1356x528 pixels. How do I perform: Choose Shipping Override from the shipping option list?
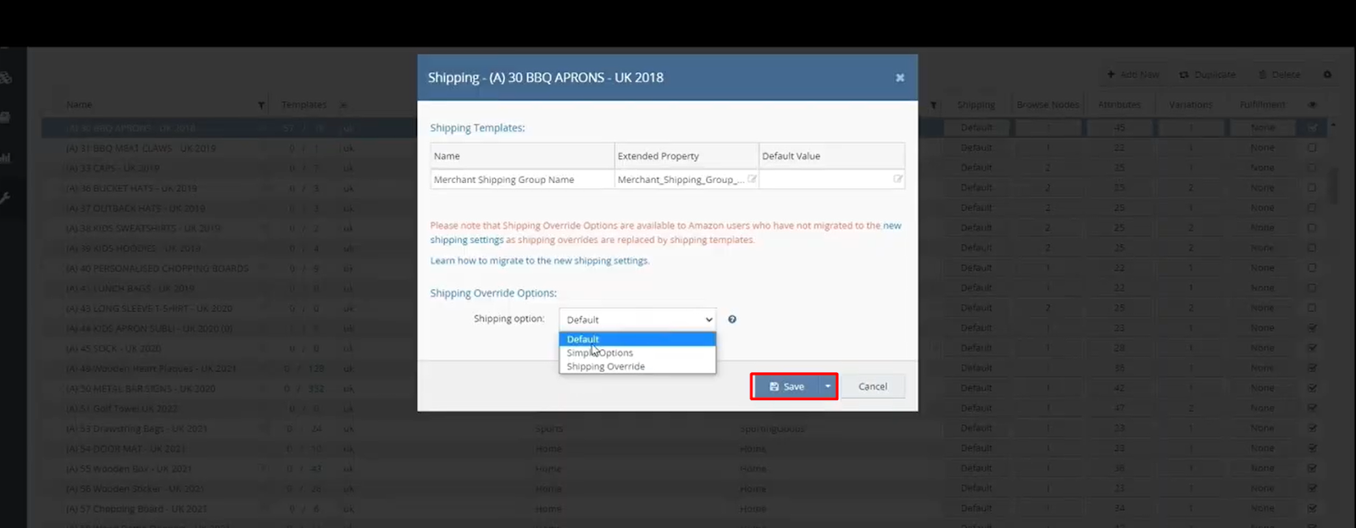637,366
